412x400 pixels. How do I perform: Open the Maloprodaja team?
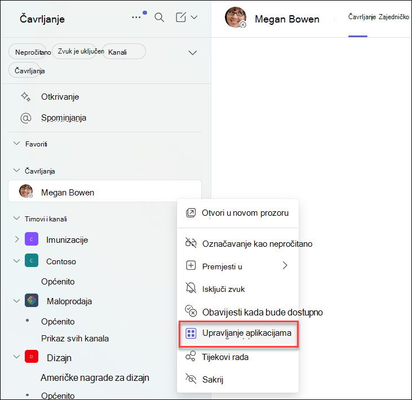click(x=69, y=301)
